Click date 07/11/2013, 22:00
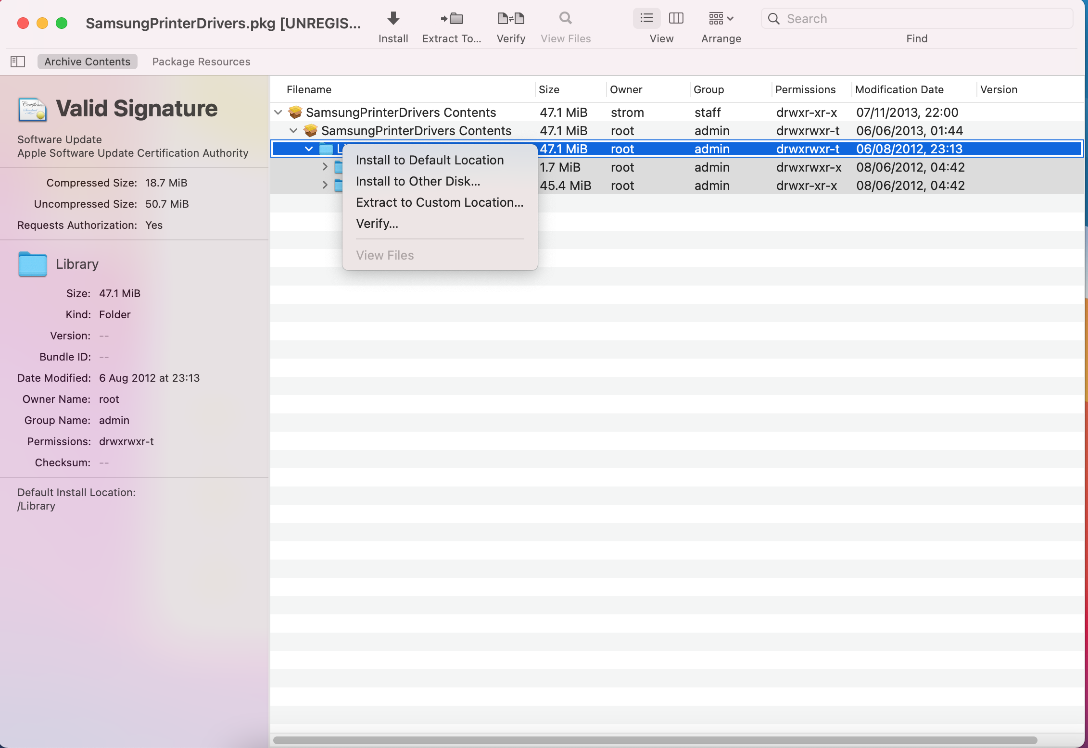Viewport: 1088px width, 748px height. [x=907, y=112]
